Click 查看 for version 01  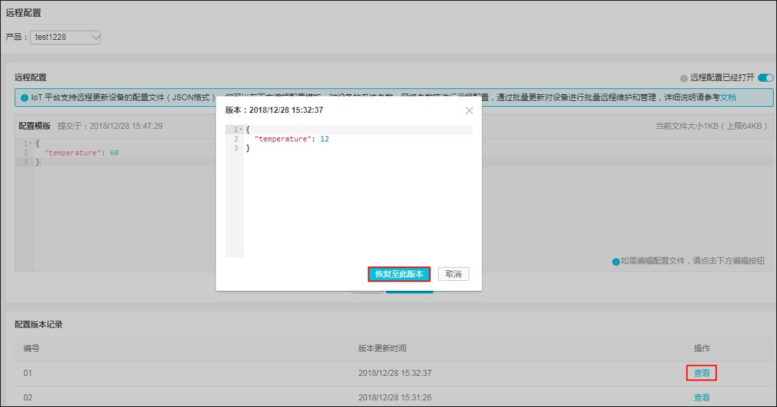click(702, 373)
